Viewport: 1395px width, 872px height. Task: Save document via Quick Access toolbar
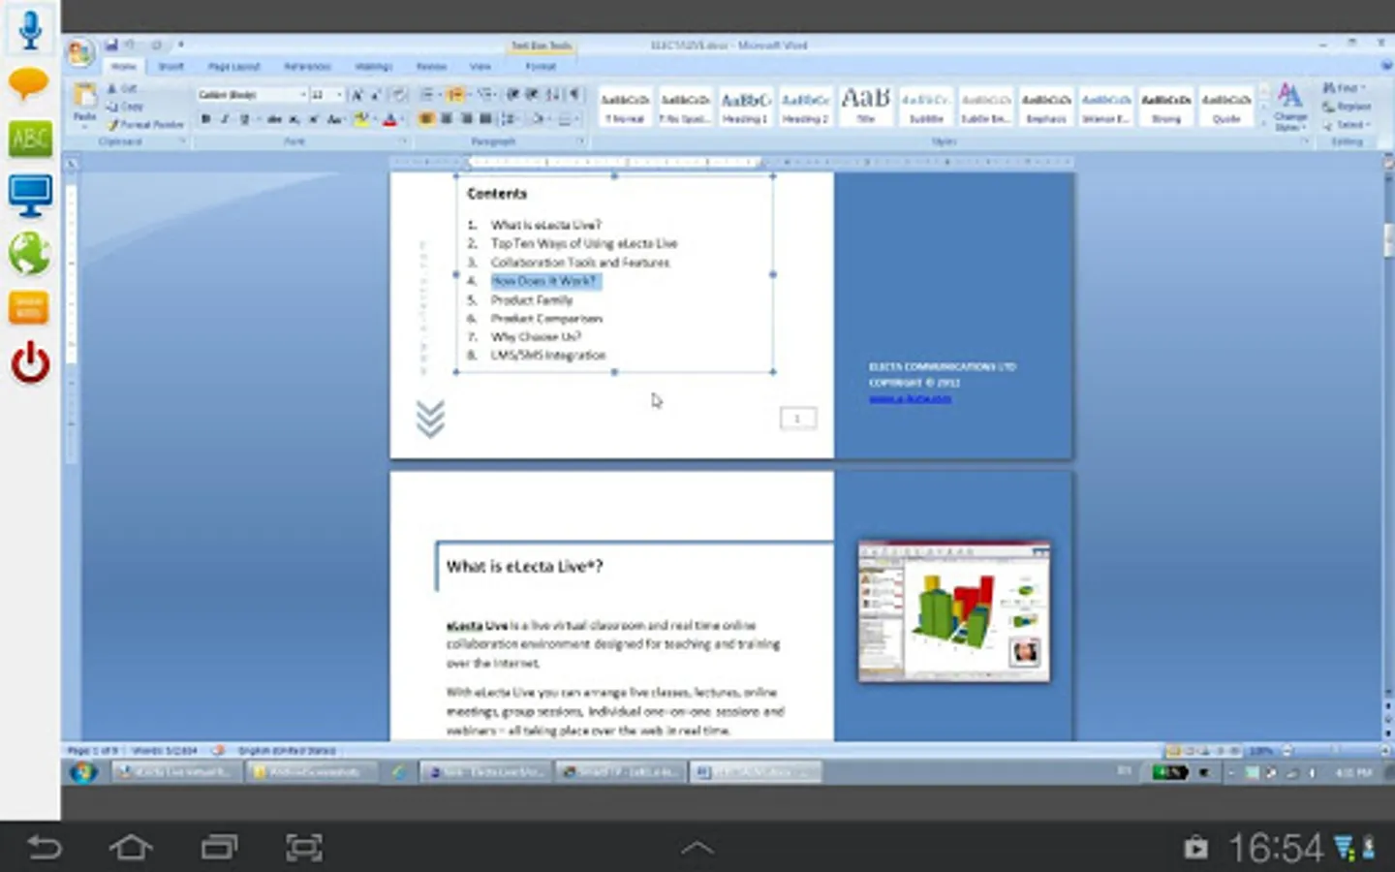111,45
